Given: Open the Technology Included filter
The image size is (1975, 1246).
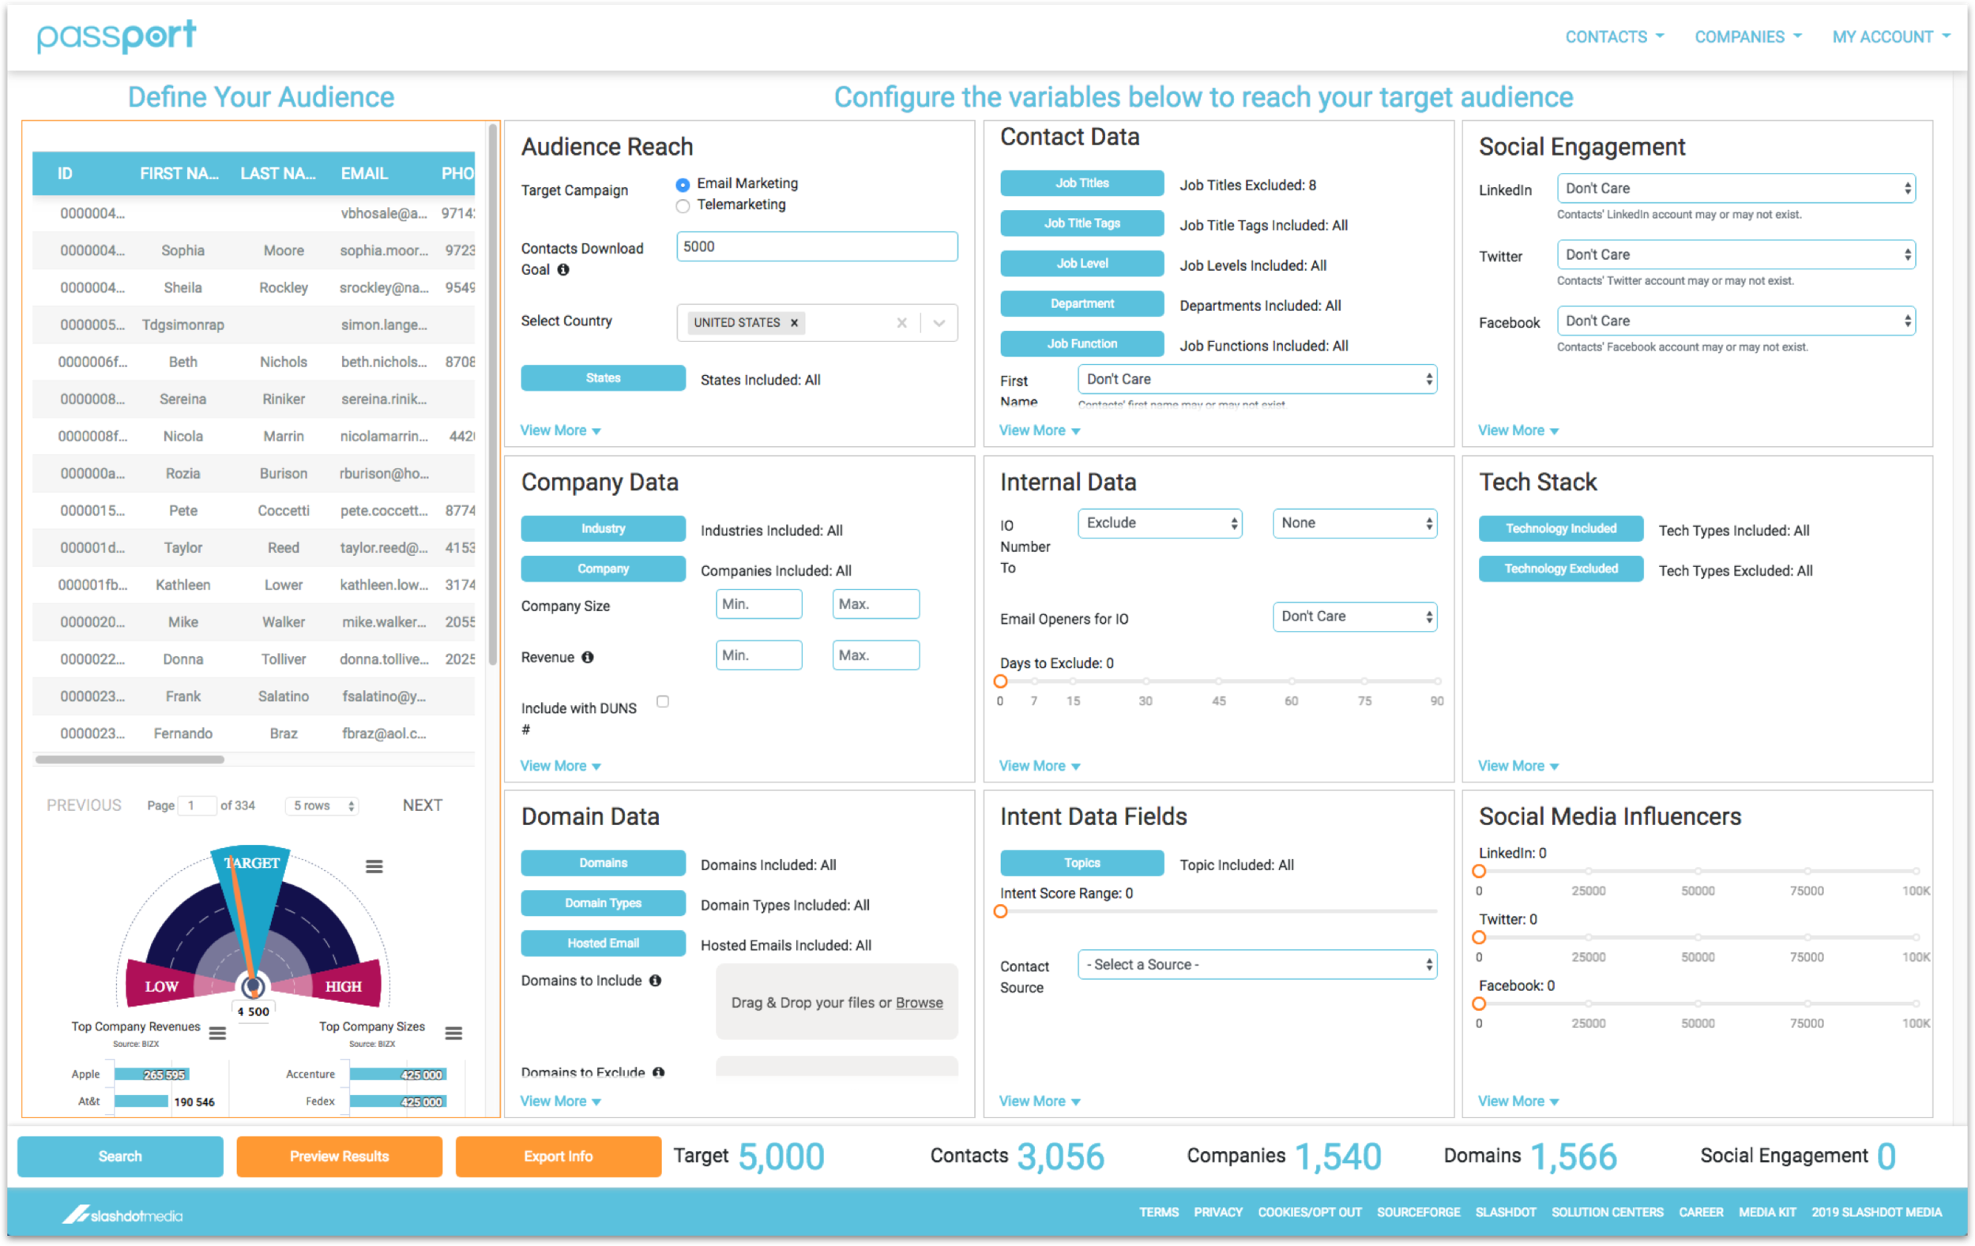Looking at the screenshot, I should pos(1561,529).
